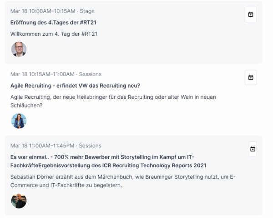Viewport: 273px width, 219px height.
Task: Select the "Stage" label on the opening session
Action: coord(87,11)
